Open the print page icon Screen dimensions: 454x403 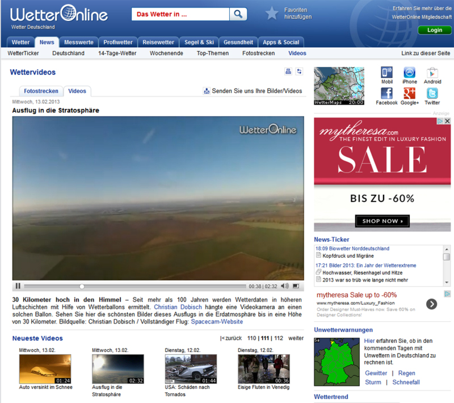pos(288,71)
